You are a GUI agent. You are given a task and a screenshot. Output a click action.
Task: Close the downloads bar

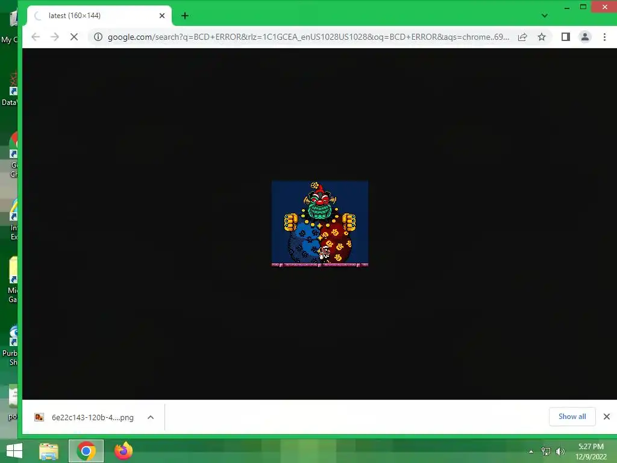pos(607,417)
